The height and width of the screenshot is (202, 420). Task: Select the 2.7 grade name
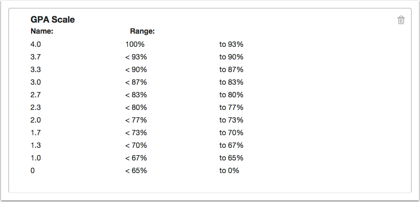[x=36, y=95]
